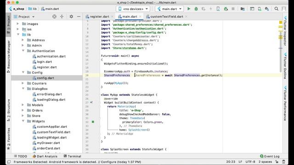Click Collapse All icon in Project panel

click(x=62, y=16)
